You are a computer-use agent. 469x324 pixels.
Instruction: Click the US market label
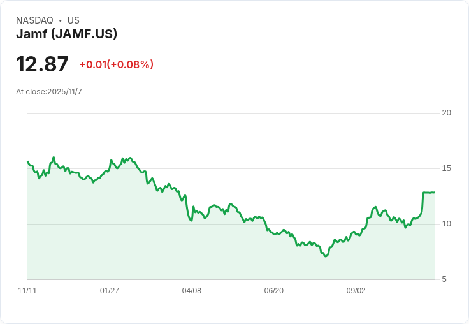(73, 20)
